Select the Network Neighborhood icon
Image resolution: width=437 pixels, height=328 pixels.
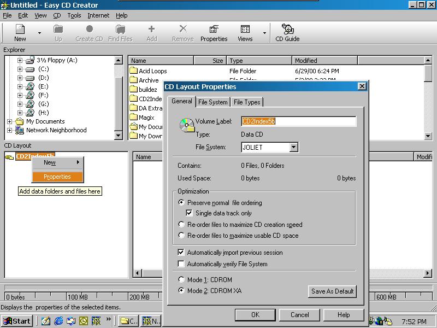[x=20, y=130]
